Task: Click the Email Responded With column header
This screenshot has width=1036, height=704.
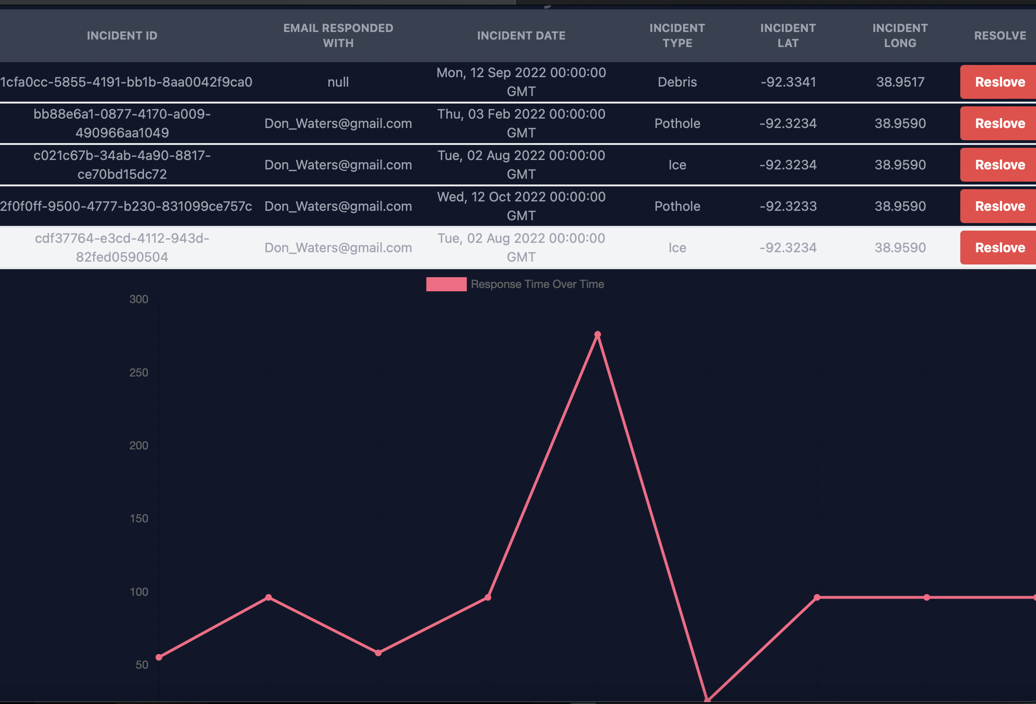Action: coord(338,36)
